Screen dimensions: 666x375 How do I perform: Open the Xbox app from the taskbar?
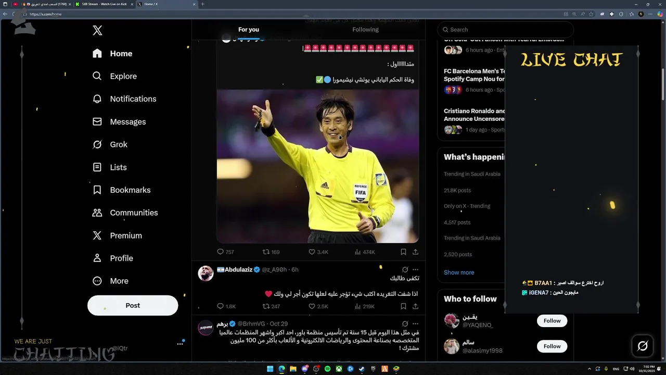(x=339, y=369)
